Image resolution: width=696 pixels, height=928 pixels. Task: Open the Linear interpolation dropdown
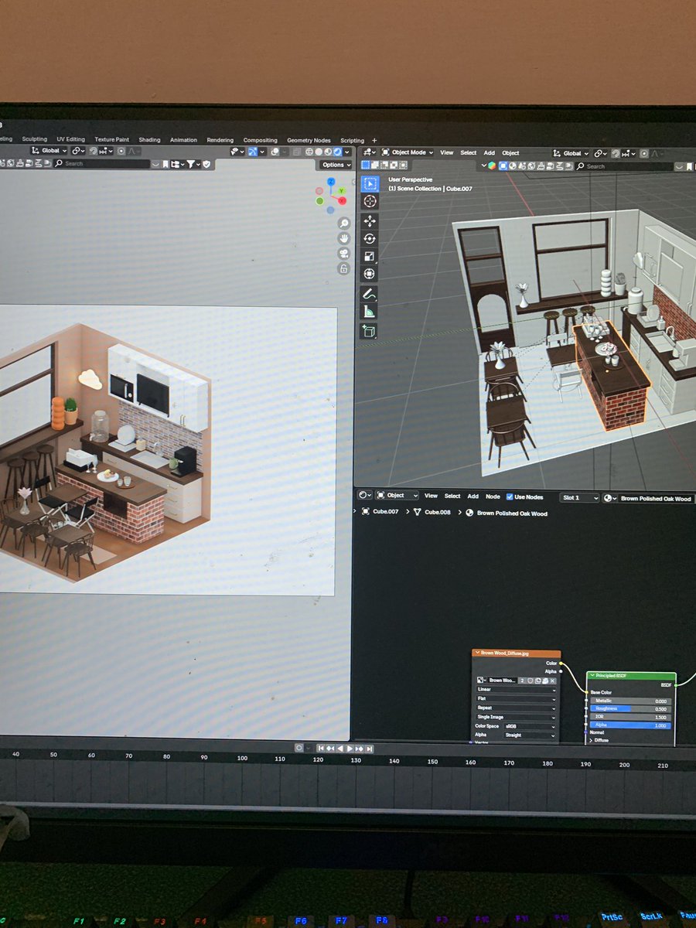(516, 689)
